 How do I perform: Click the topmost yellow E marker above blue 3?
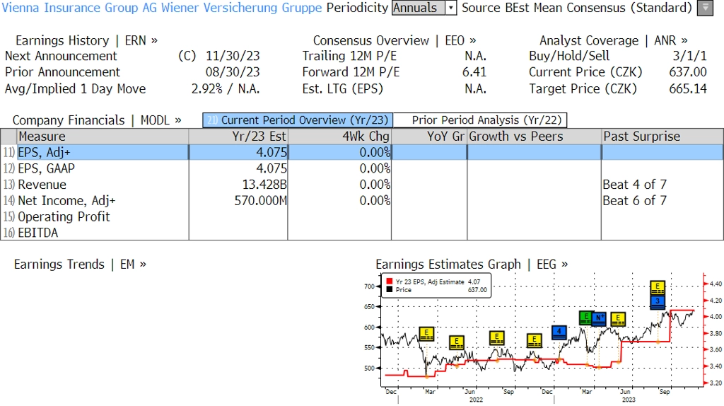(x=658, y=288)
